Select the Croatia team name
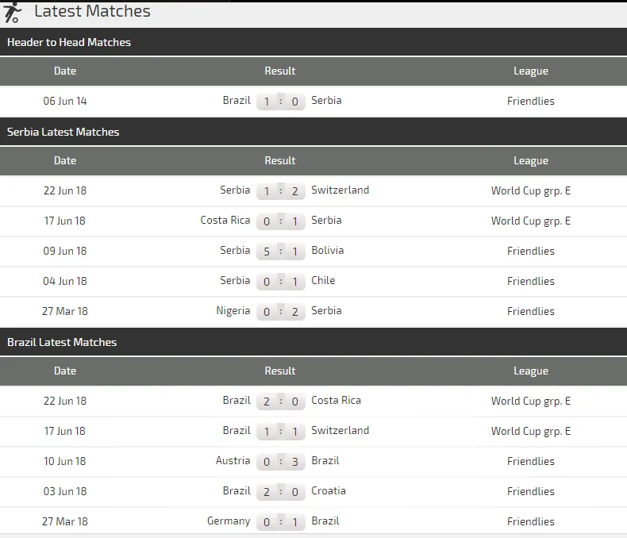The height and width of the screenshot is (538, 627). click(329, 490)
